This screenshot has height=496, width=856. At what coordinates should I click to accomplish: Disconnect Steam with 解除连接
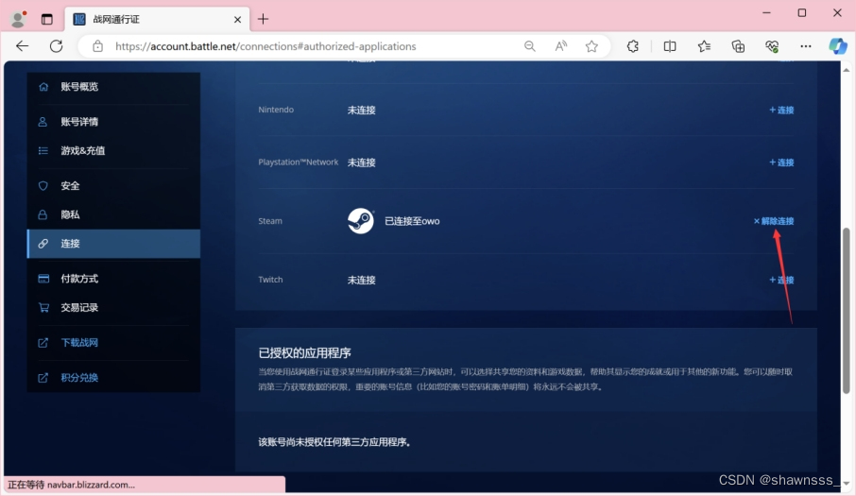(x=774, y=221)
